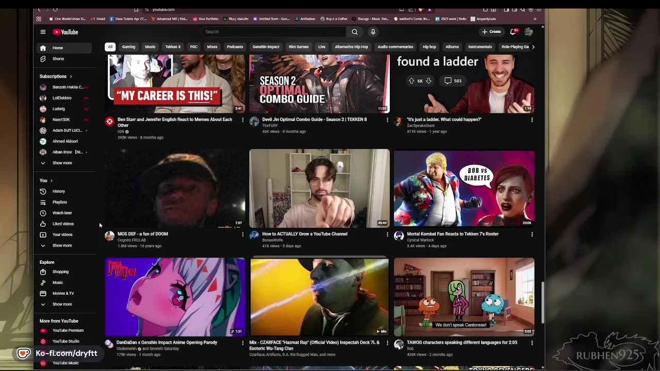
Task: Open the You heading chevron
Action: [51, 180]
